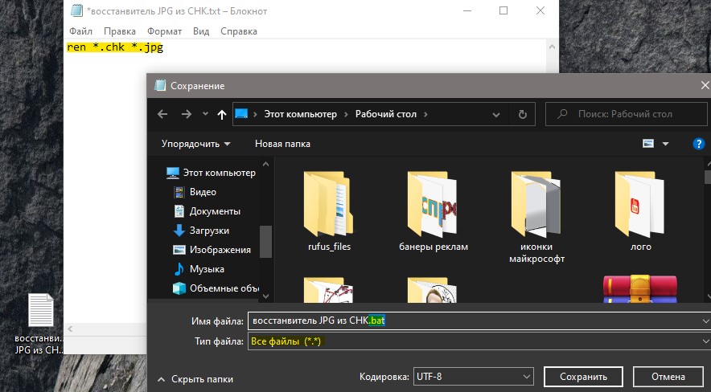Click the Сохранение dialog title icon
The width and height of the screenshot is (711, 392).
160,85
